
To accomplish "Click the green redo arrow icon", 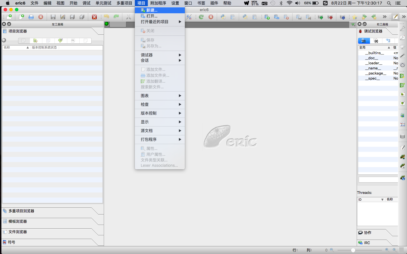I will (x=116, y=17).
